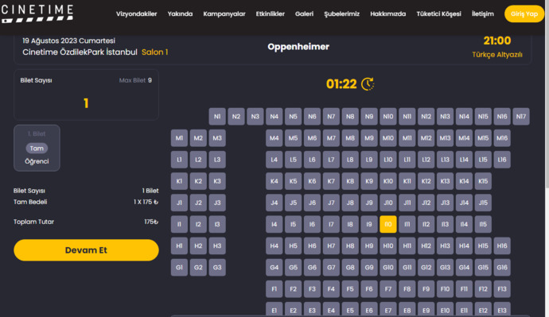Click the 21:00 showtime
Image resolution: width=549 pixels, height=317 pixels.
(497, 41)
